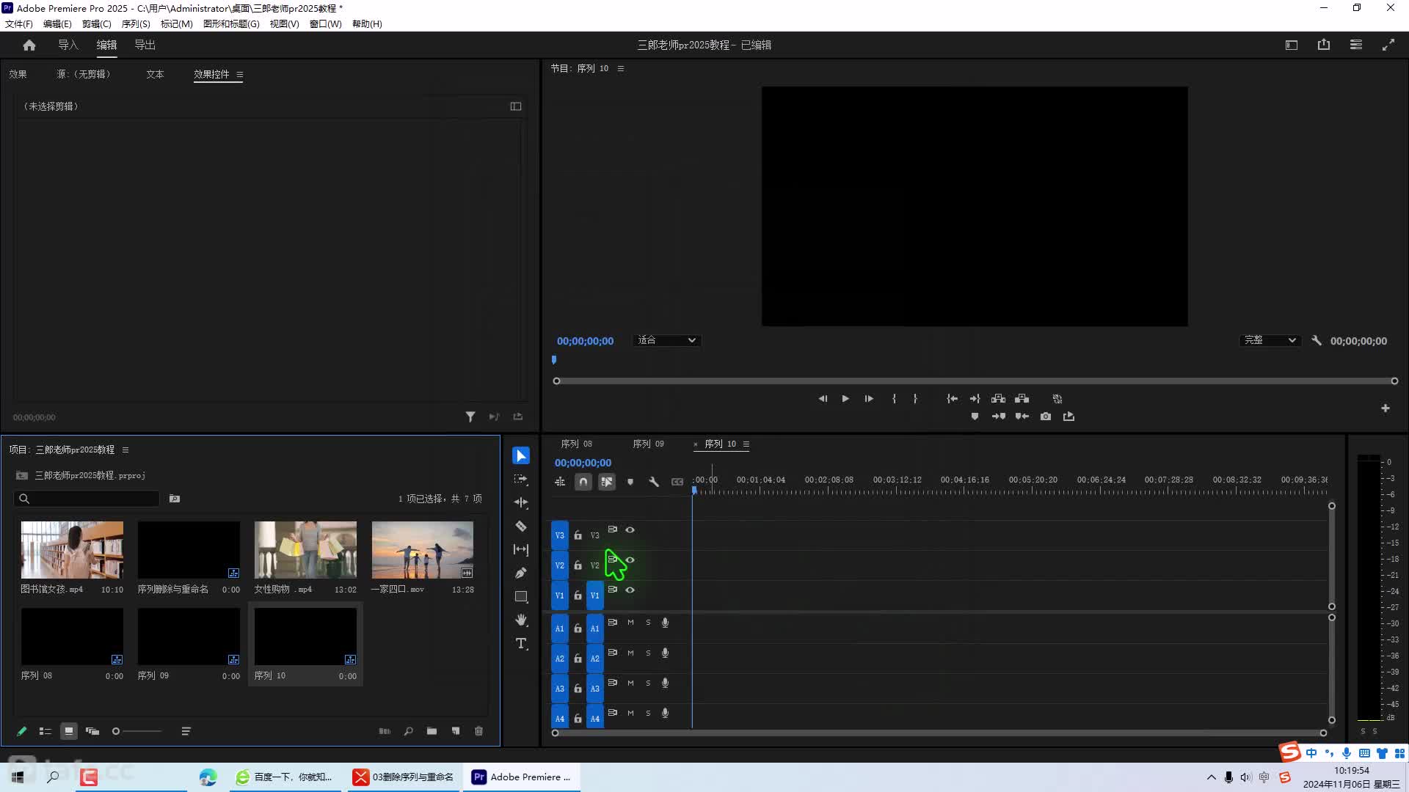
Task: Select the Selection tool arrow
Action: coord(520,455)
